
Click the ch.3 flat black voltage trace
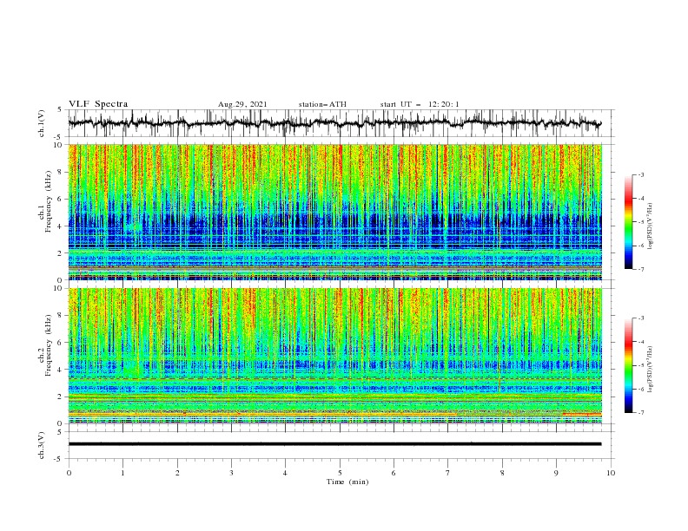point(334,444)
